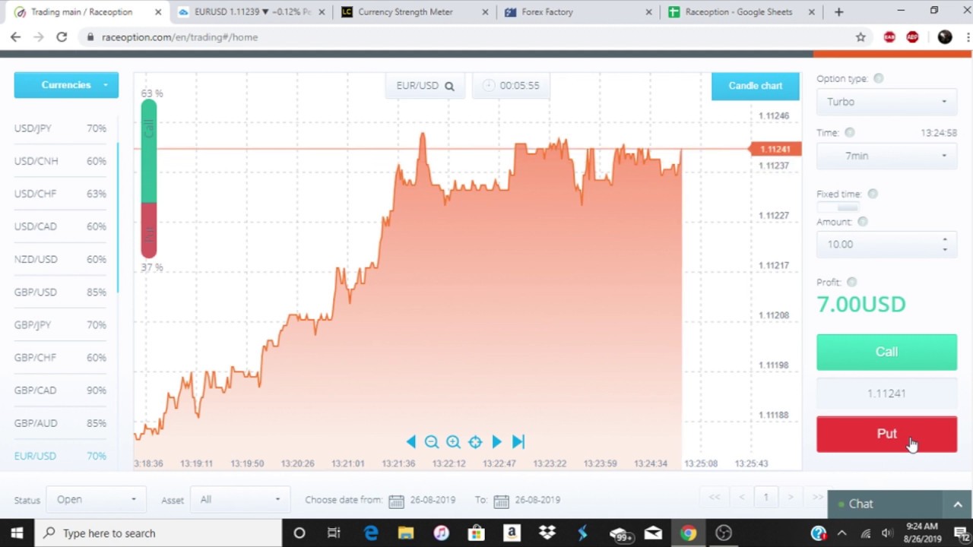
Task: Click the EUR/USD asset selector
Action: coord(425,86)
